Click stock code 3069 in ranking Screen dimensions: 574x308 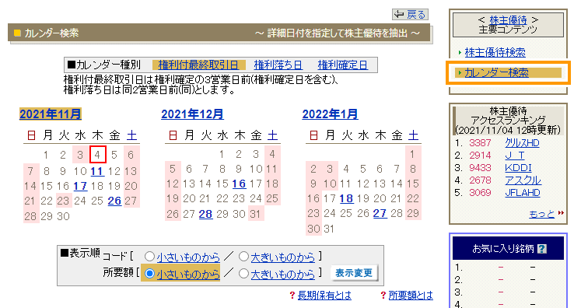pyautogui.click(x=480, y=193)
